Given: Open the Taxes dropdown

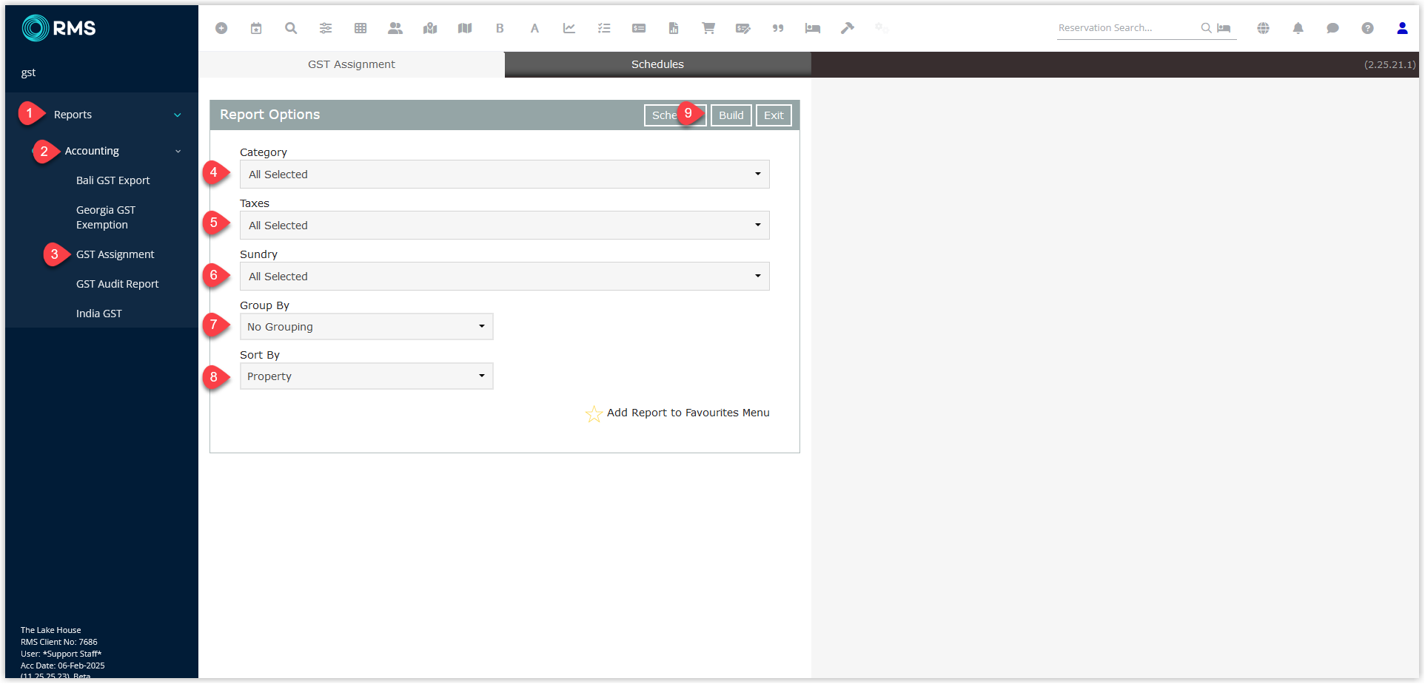Looking at the screenshot, I should (504, 226).
